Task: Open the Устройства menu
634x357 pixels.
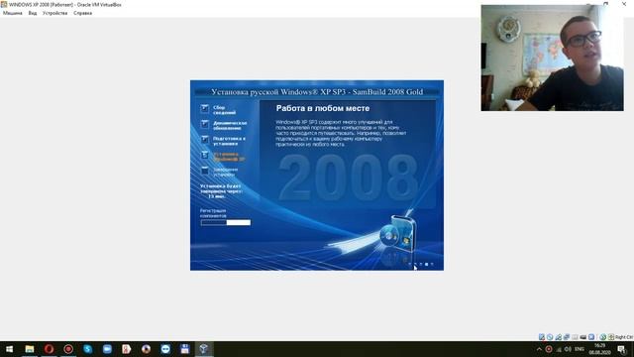Action: pyautogui.click(x=55, y=13)
